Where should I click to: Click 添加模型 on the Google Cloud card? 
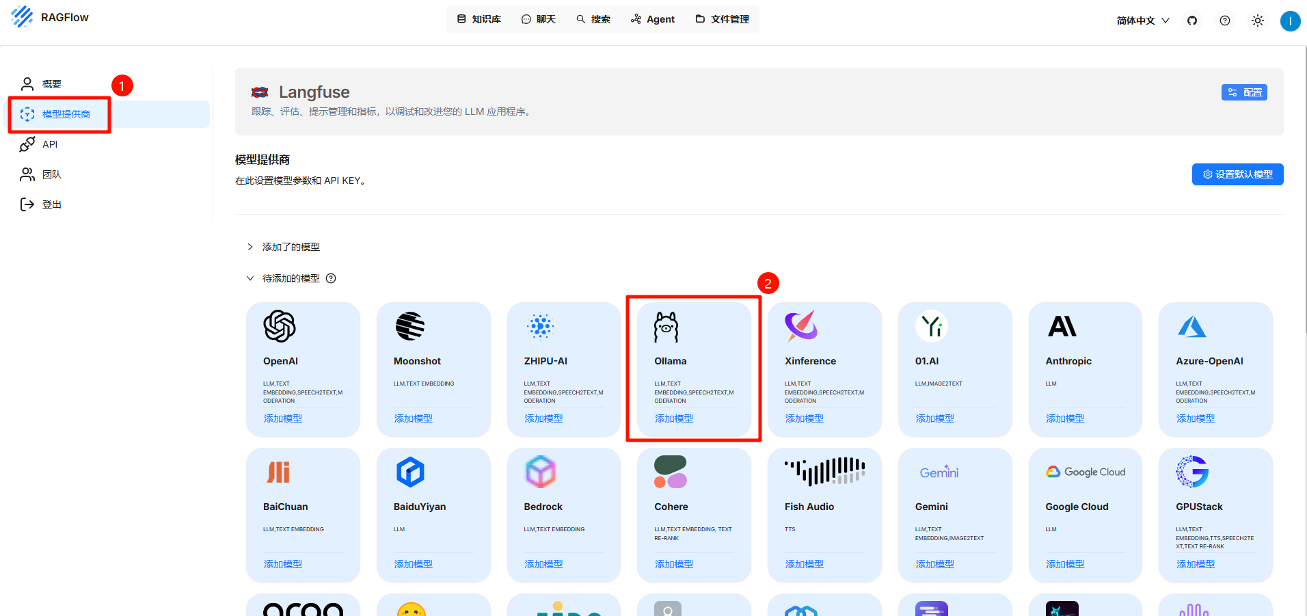pos(1066,564)
